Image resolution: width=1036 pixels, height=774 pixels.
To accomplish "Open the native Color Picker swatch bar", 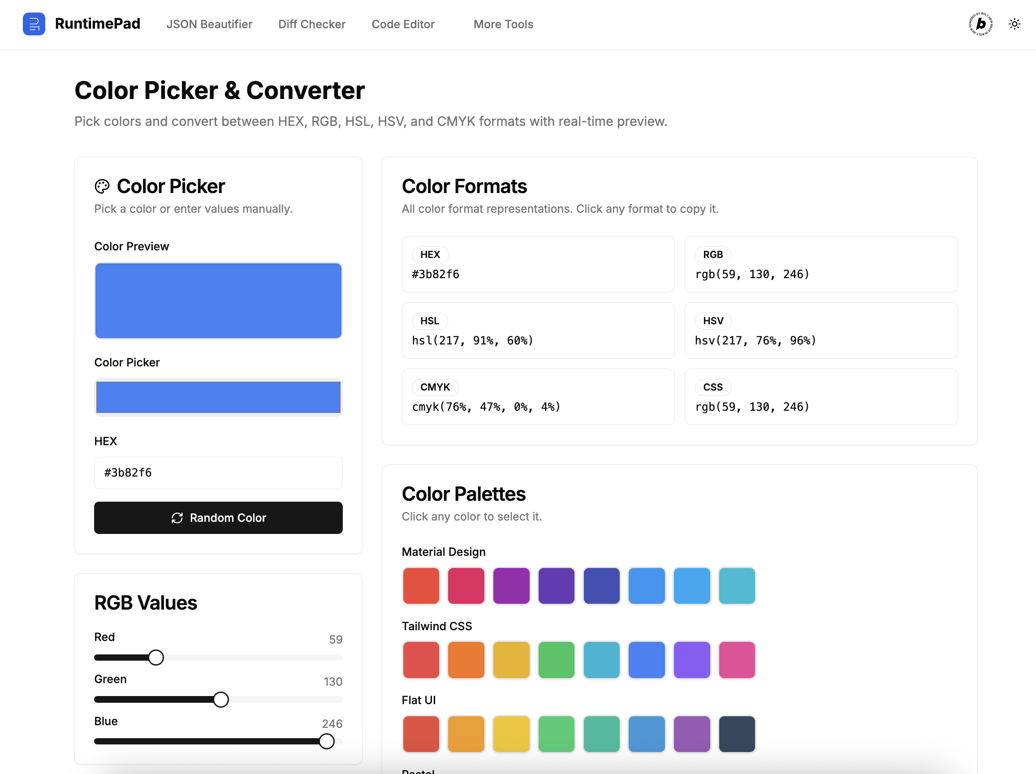I will click(x=218, y=397).
